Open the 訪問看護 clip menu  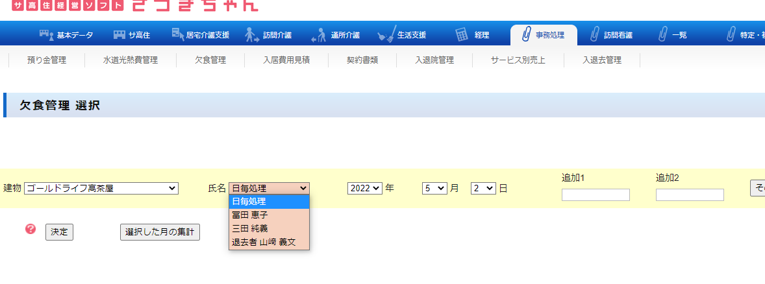pyautogui.click(x=610, y=35)
